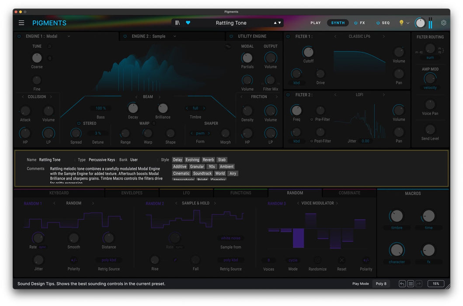The width and height of the screenshot is (463, 306).
Task: Switch to the Envelopes tab
Action: coord(132,193)
